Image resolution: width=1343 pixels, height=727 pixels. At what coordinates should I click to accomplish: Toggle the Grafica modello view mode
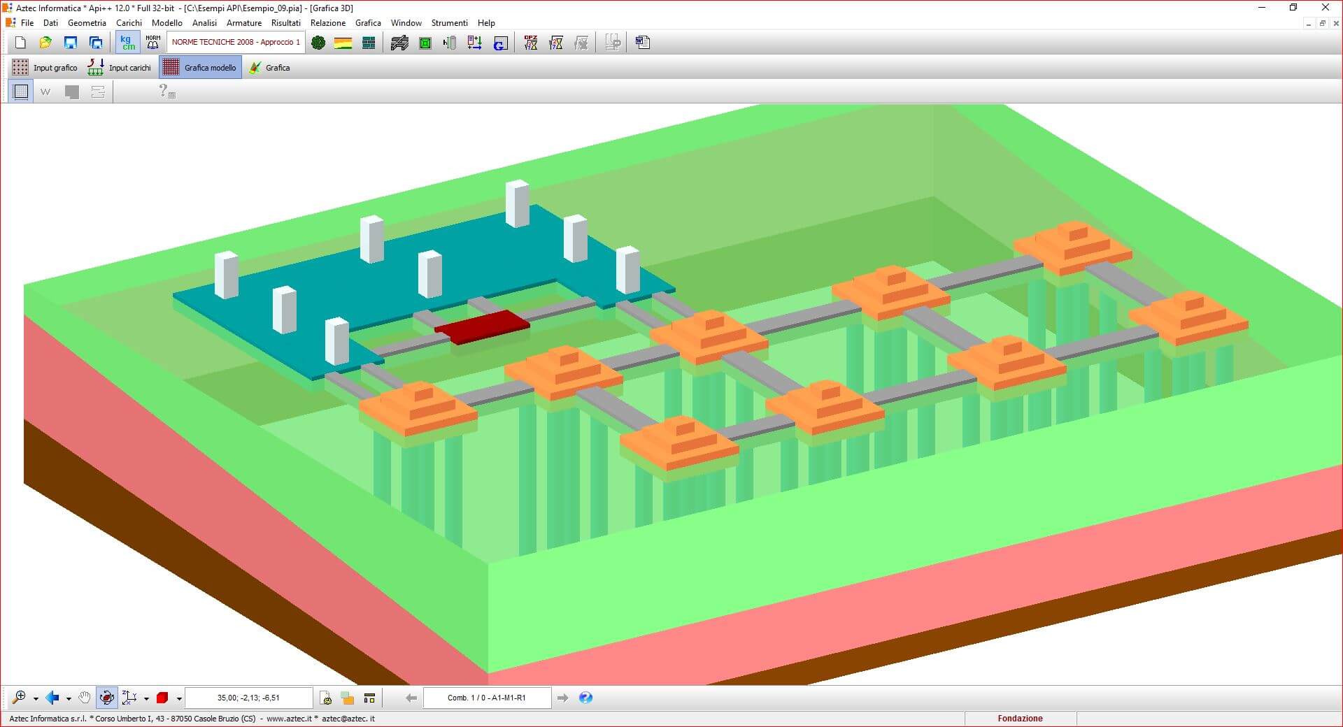[x=201, y=68]
